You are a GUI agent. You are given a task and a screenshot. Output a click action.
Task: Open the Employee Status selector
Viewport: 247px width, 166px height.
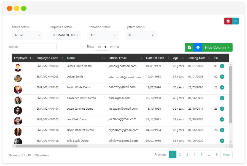(x=65, y=35)
